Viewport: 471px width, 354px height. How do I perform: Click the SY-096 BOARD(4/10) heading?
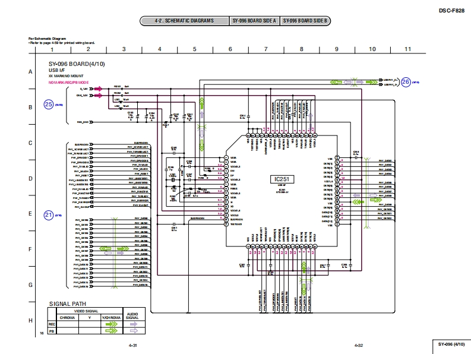click(x=77, y=64)
